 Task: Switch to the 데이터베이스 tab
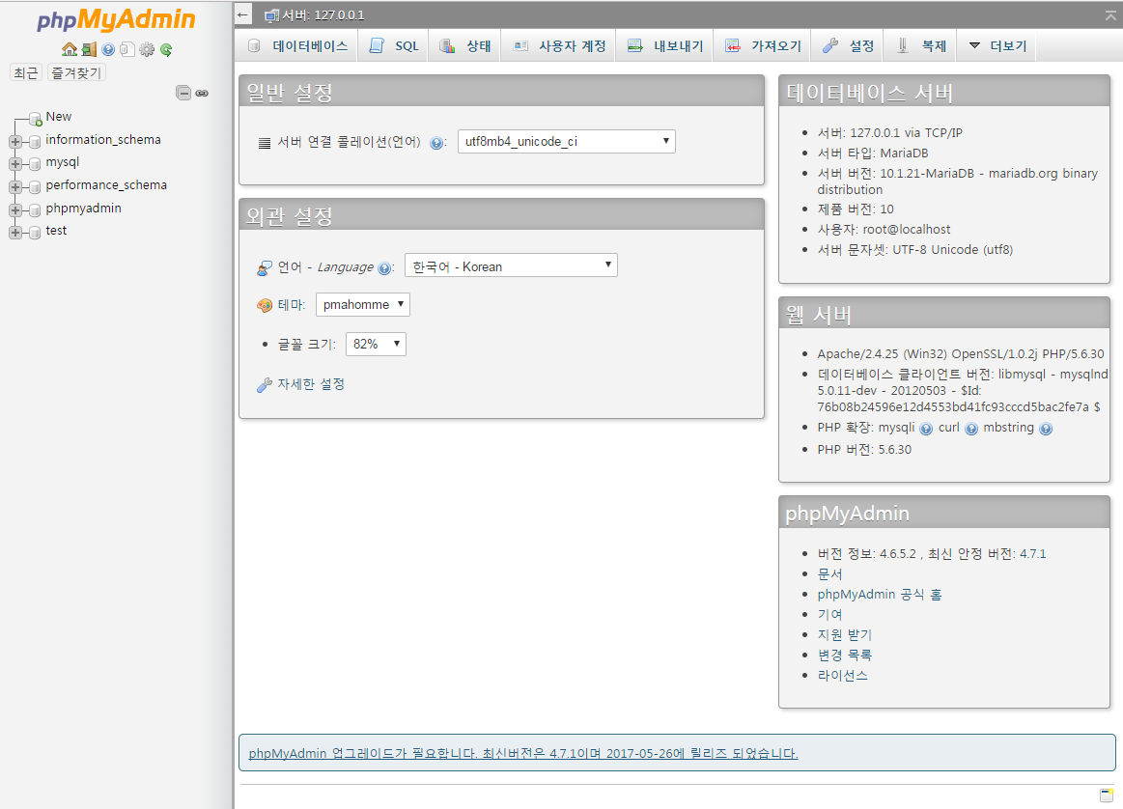[x=297, y=45]
